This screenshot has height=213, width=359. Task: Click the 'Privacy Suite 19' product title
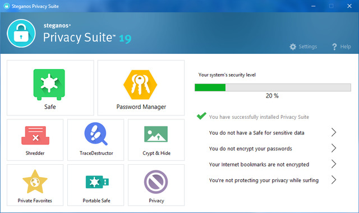[88, 38]
